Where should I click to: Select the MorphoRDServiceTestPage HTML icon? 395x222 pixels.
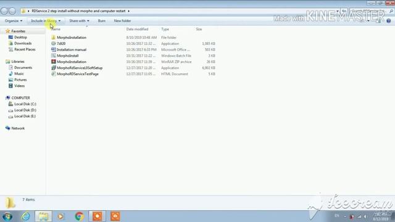(x=54, y=74)
